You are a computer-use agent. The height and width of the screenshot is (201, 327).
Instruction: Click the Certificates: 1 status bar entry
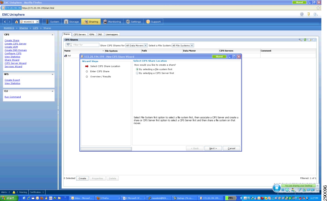coord(37,192)
